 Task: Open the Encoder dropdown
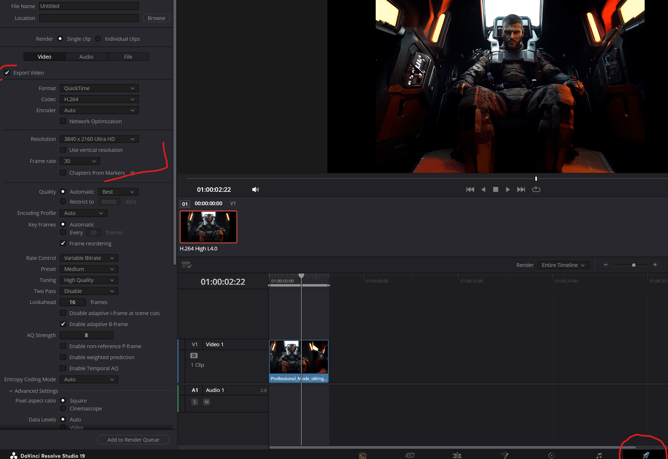point(99,110)
